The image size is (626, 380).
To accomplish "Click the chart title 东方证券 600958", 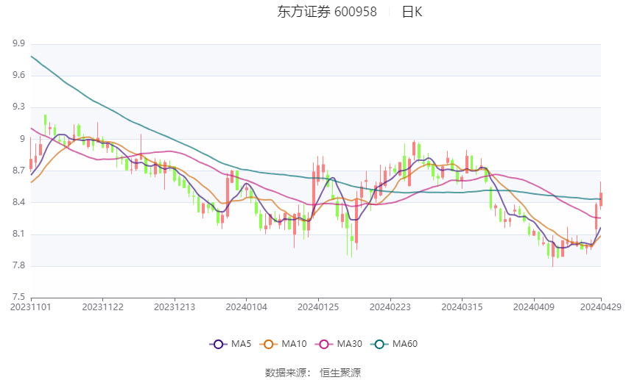I will [x=327, y=12].
